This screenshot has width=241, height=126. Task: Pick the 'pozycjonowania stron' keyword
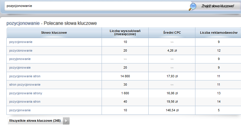point(25,102)
